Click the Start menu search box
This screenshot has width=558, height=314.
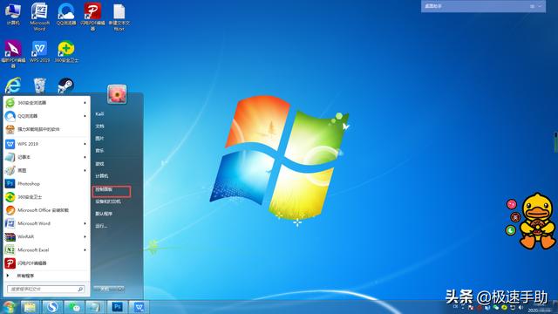(x=46, y=289)
